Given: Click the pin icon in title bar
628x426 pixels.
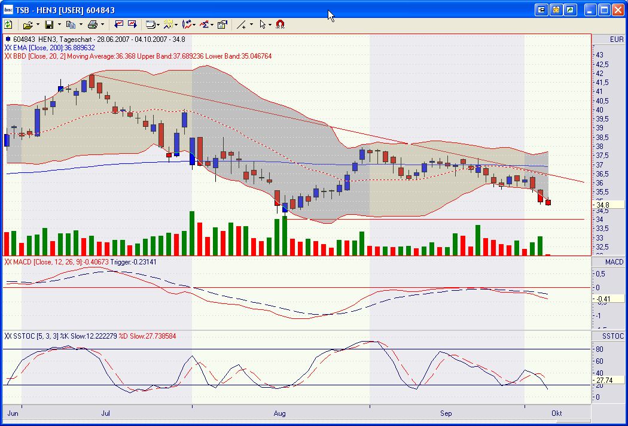Looking at the screenshot, I should [x=541, y=10].
